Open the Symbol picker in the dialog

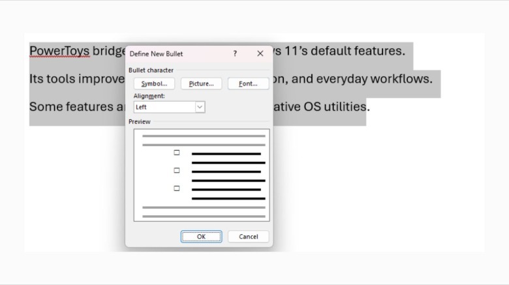(154, 83)
